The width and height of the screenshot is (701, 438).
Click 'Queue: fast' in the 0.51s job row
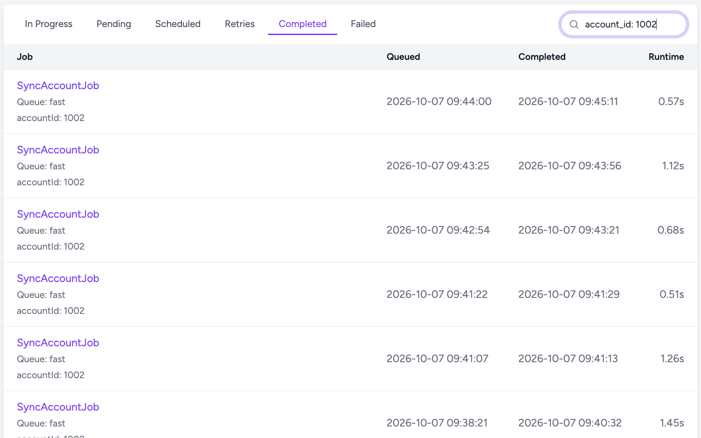[41, 295]
